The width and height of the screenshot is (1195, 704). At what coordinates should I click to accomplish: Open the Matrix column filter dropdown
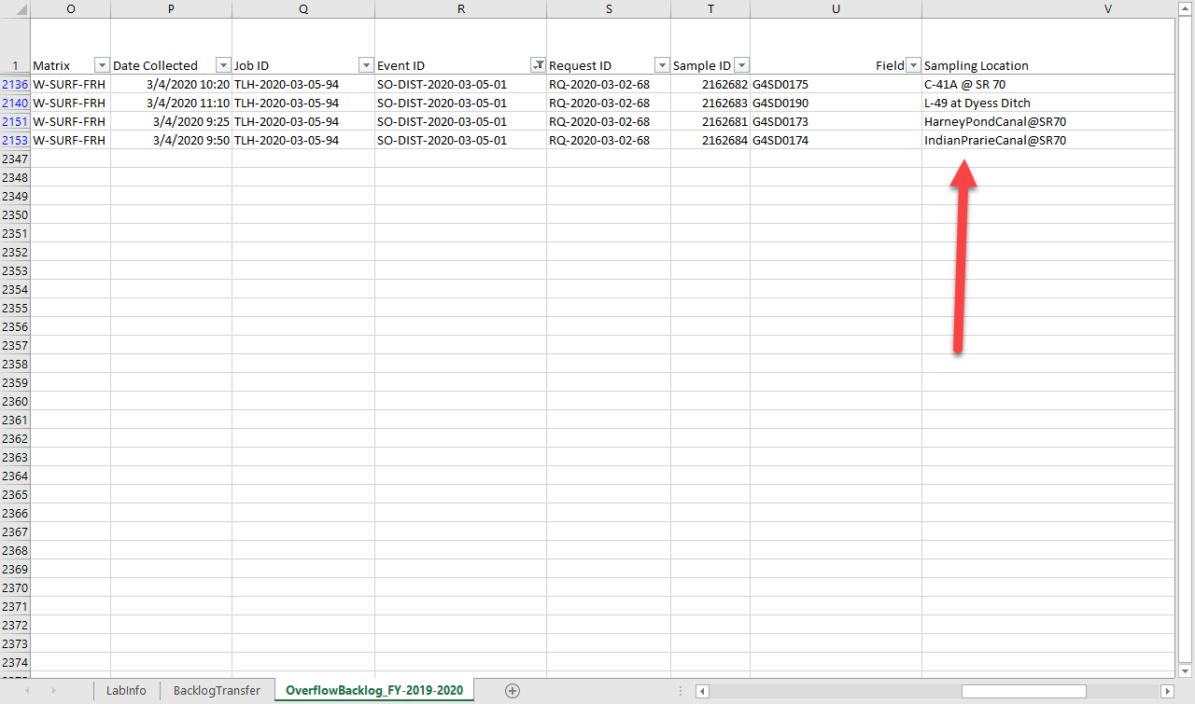pyautogui.click(x=102, y=65)
